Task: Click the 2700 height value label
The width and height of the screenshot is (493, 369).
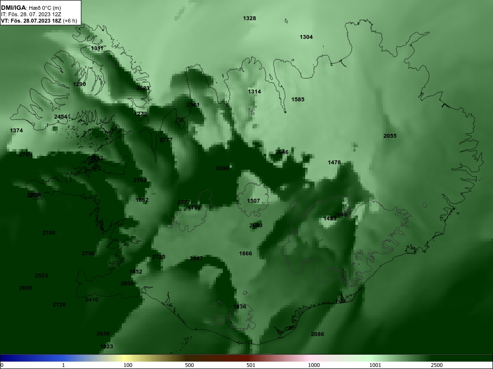Action: [x=49, y=233]
